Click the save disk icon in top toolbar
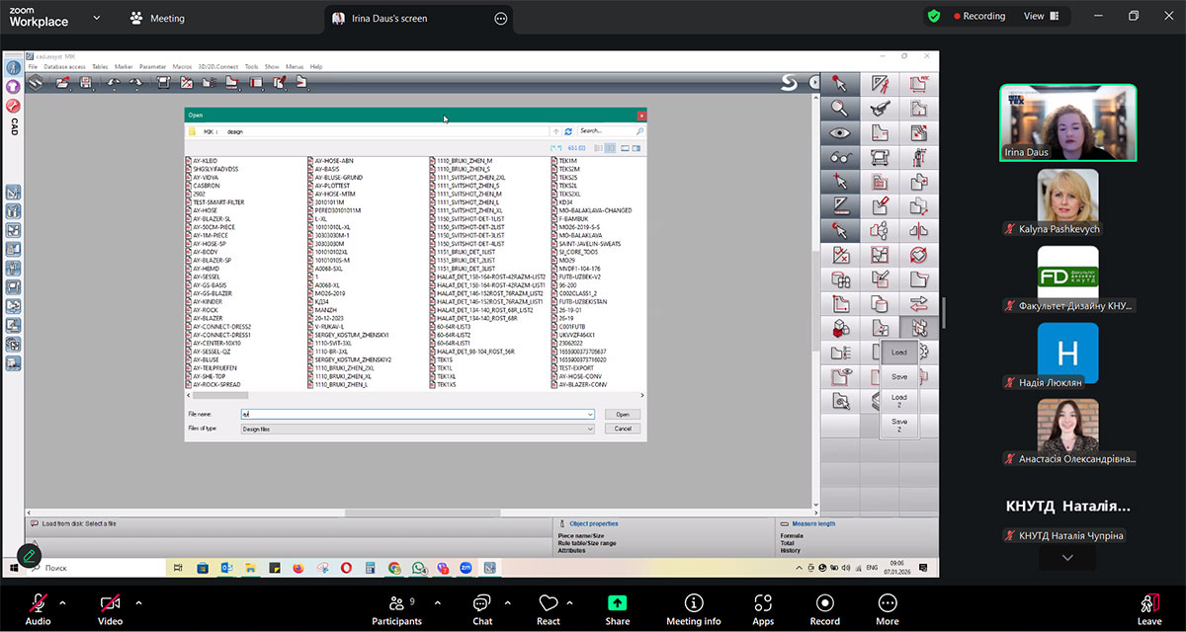This screenshot has width=1186, height=632. click(86, 83)
